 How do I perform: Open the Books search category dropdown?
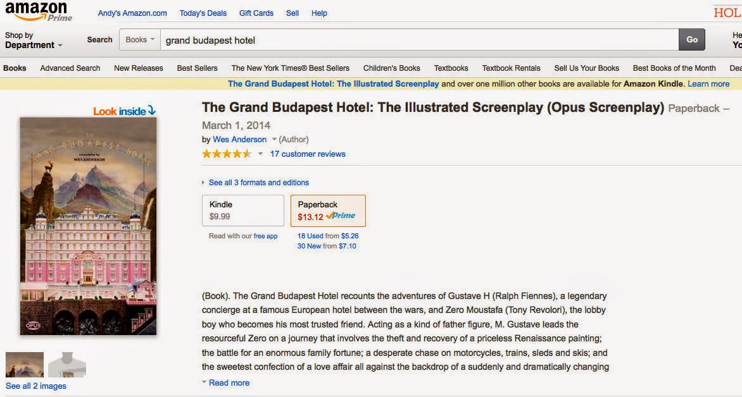[x=140, y=39]
